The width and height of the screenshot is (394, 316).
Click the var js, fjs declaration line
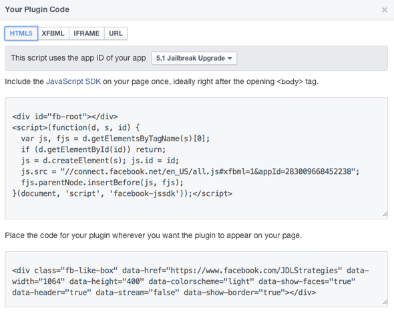click(116, 139)
